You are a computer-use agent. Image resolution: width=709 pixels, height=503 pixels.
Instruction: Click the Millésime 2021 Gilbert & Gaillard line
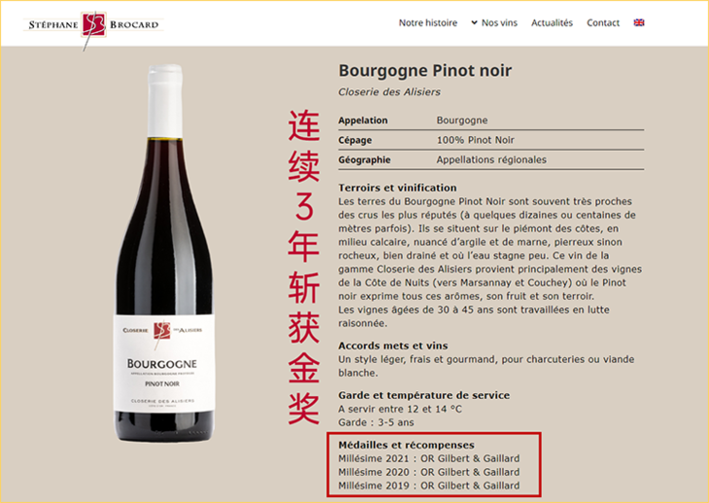click(x=428, y=458)
